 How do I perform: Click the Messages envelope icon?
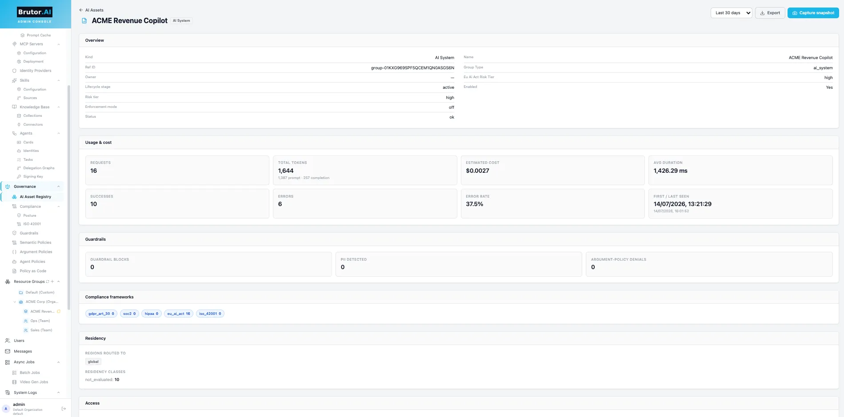[8, 351]
